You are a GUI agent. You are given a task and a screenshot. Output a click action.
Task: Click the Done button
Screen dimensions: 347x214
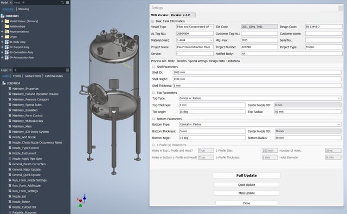tap(247, 203)
